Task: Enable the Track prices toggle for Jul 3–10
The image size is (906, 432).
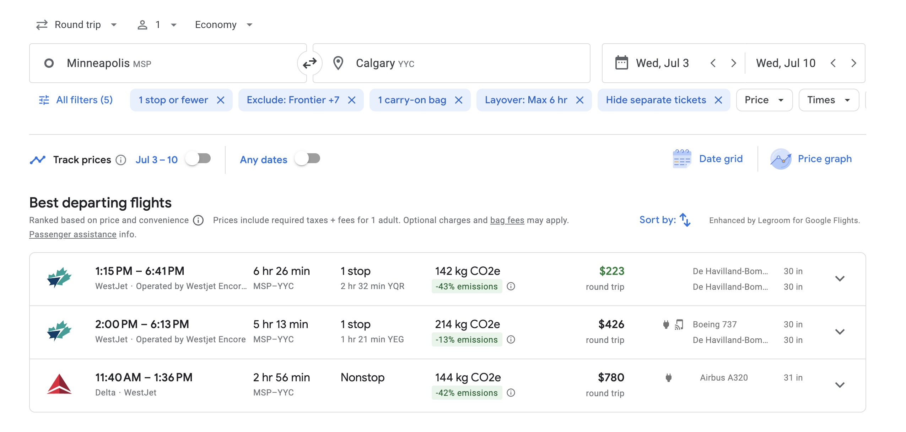Action: (198, 159)
